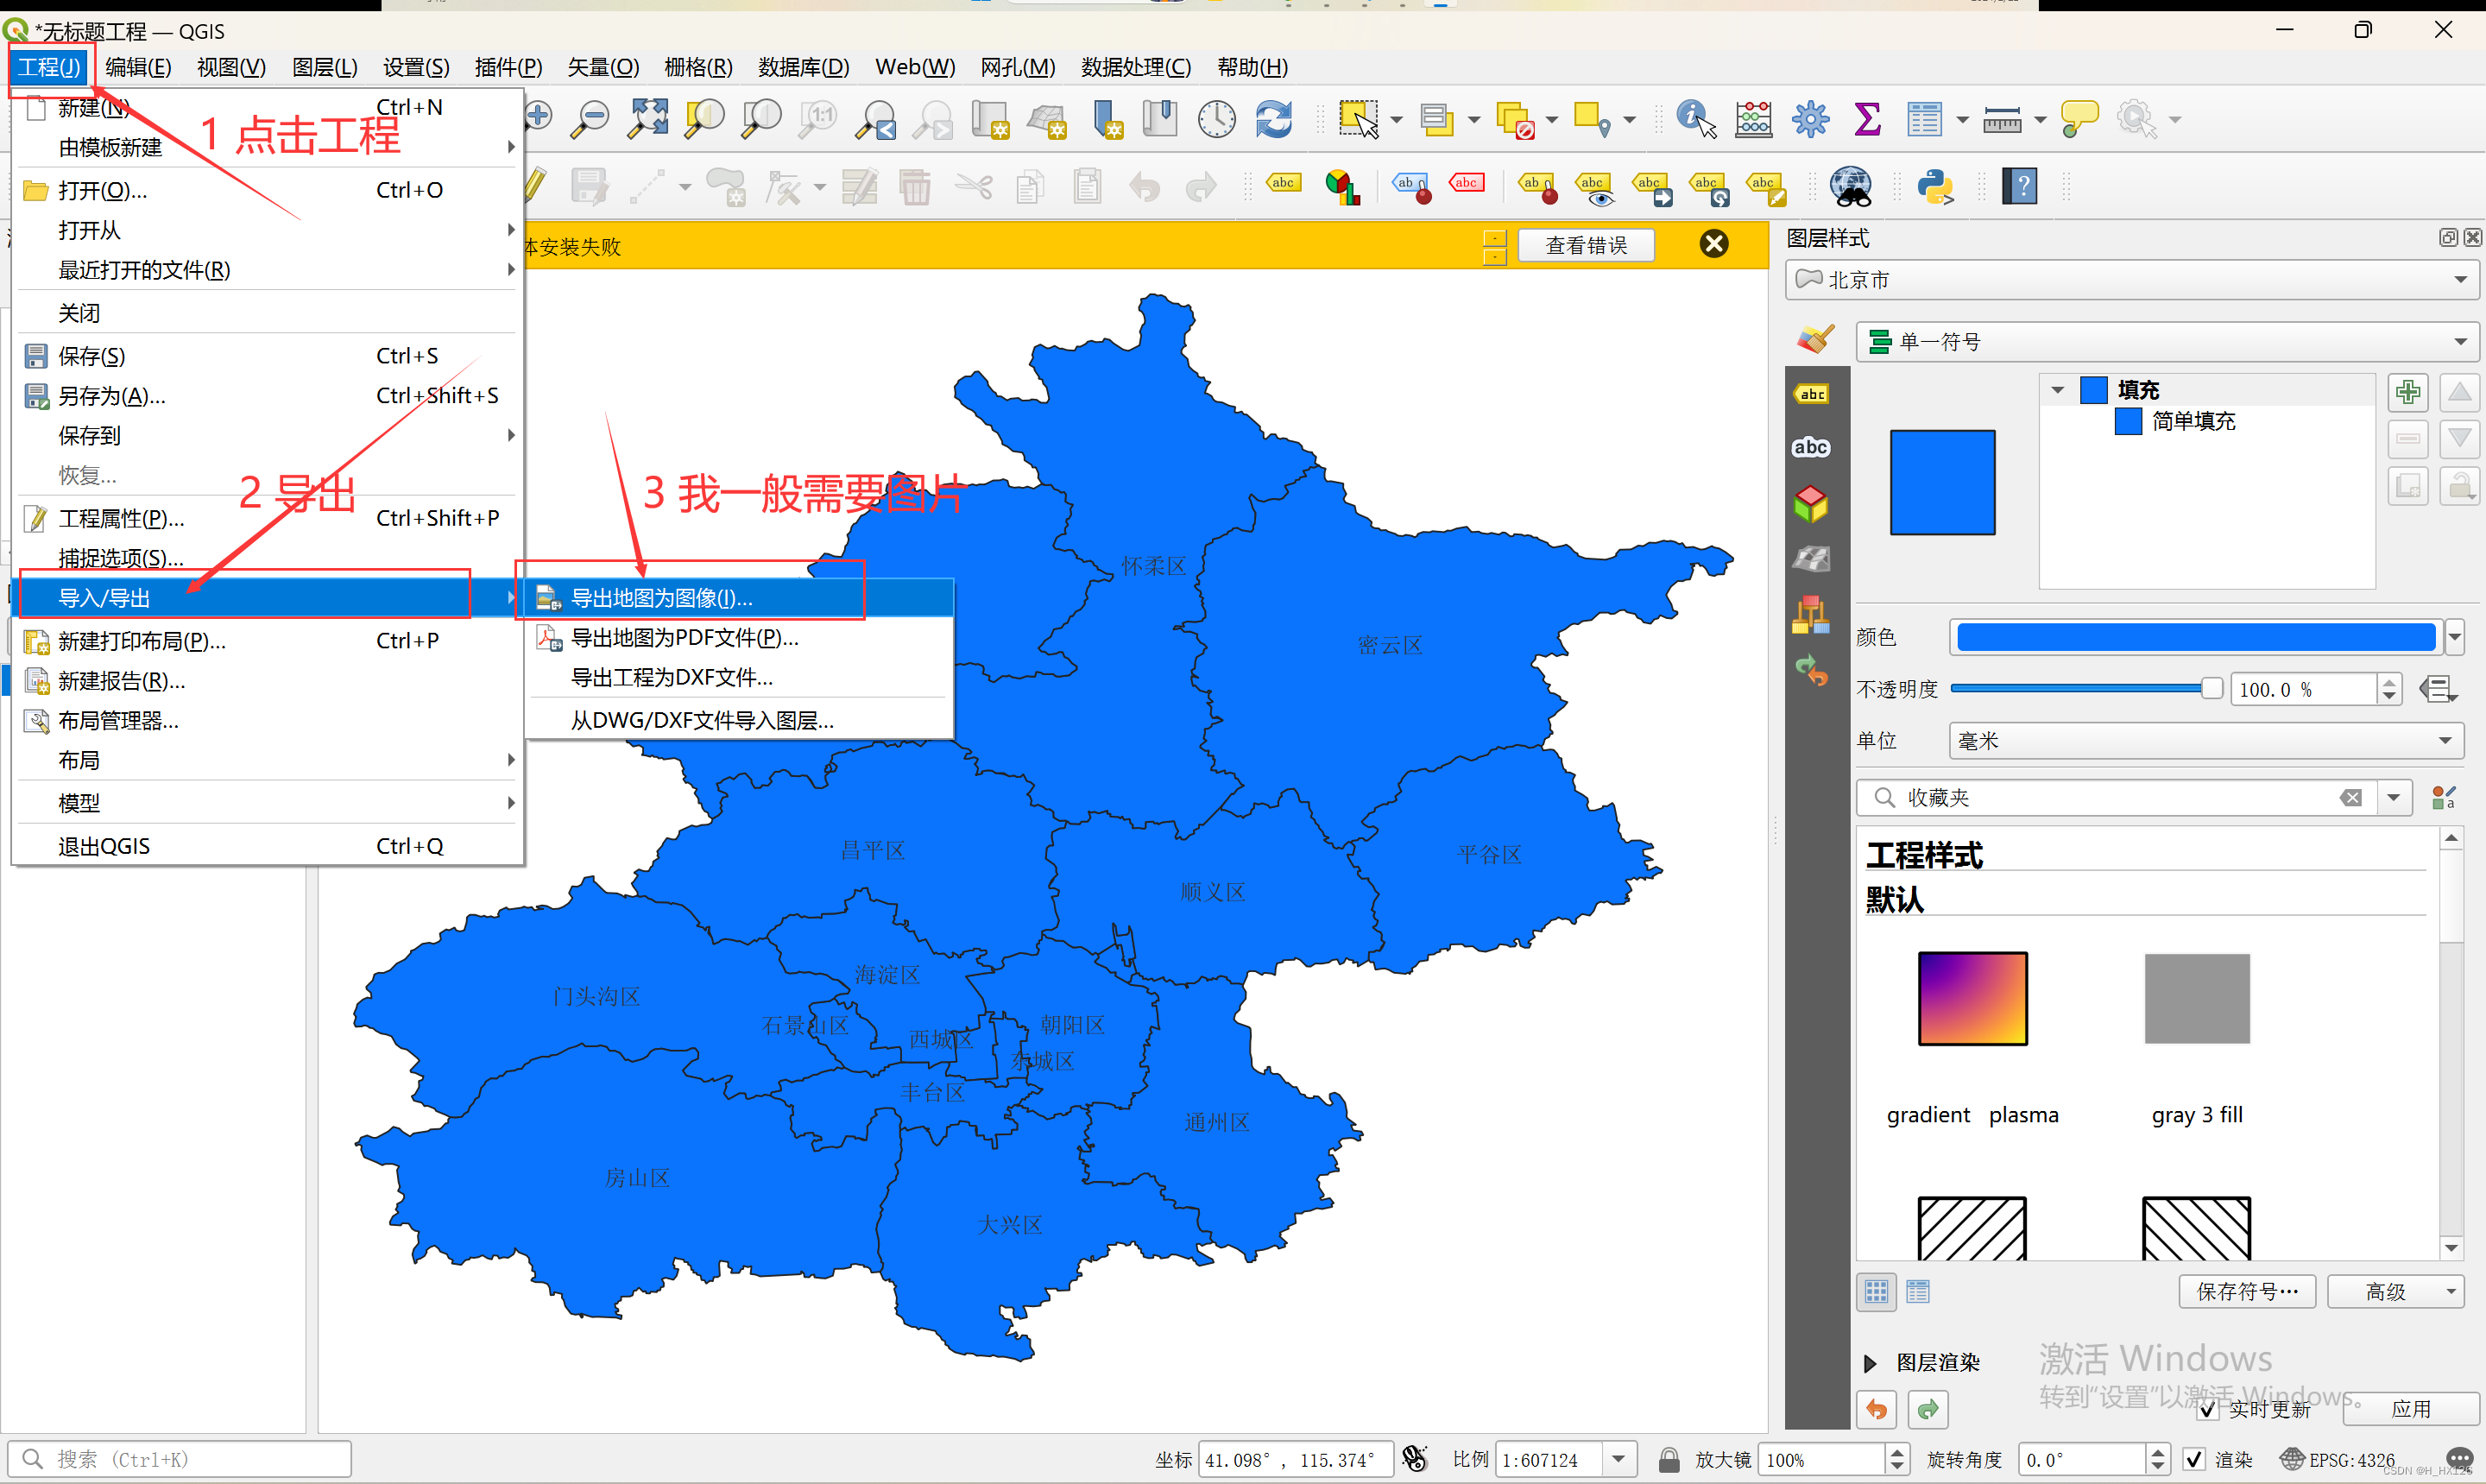This screenshot has width=2486, height=1484.
Task: Open the measure line ruler tool
Action: pos(2001,119)
